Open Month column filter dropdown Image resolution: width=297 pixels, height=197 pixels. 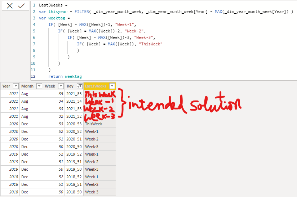click(x=39, y=86)
